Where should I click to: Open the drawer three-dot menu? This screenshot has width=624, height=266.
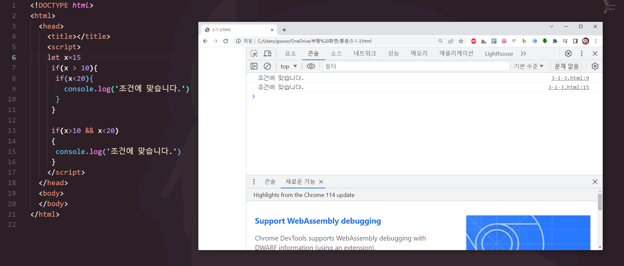click(x=254, y=182)
